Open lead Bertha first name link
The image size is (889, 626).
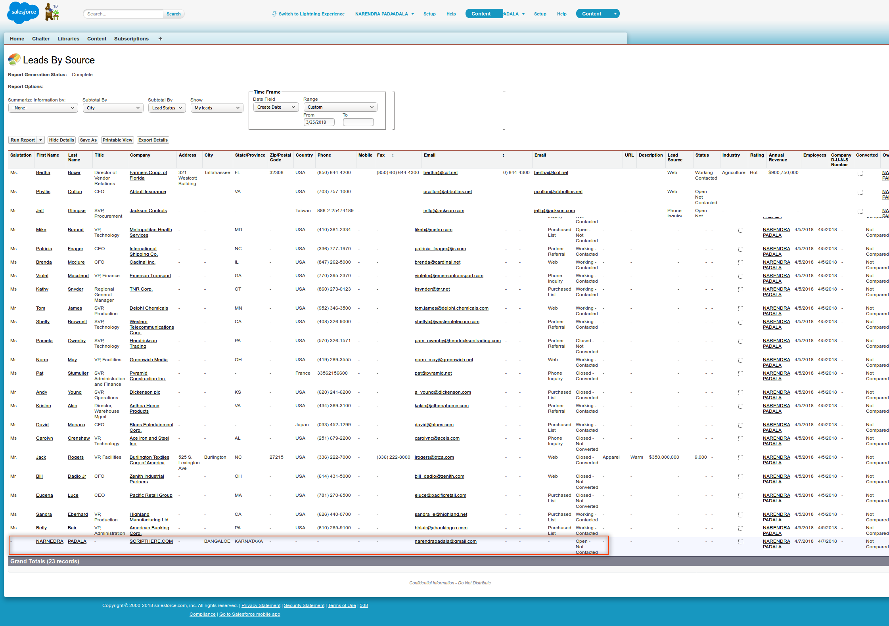(43, 172)
